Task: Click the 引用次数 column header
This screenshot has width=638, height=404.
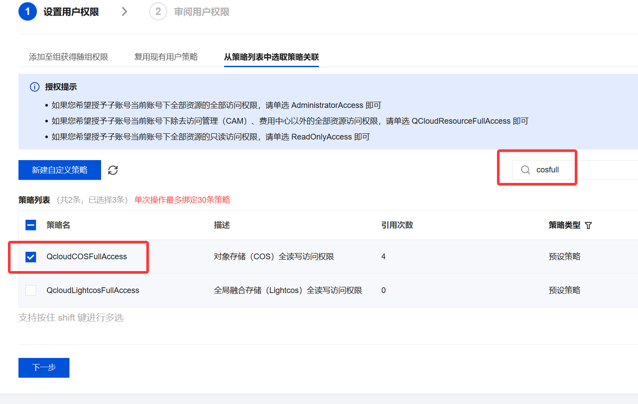Action: click(x=397, y=225)
